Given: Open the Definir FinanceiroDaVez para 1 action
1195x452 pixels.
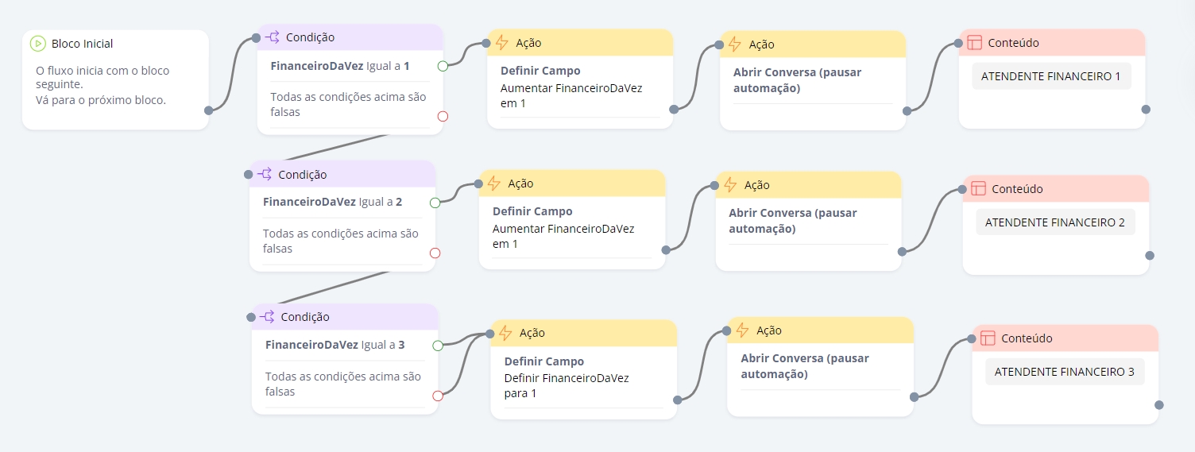Looking at the screenshot, I should [x=566, y=378].
